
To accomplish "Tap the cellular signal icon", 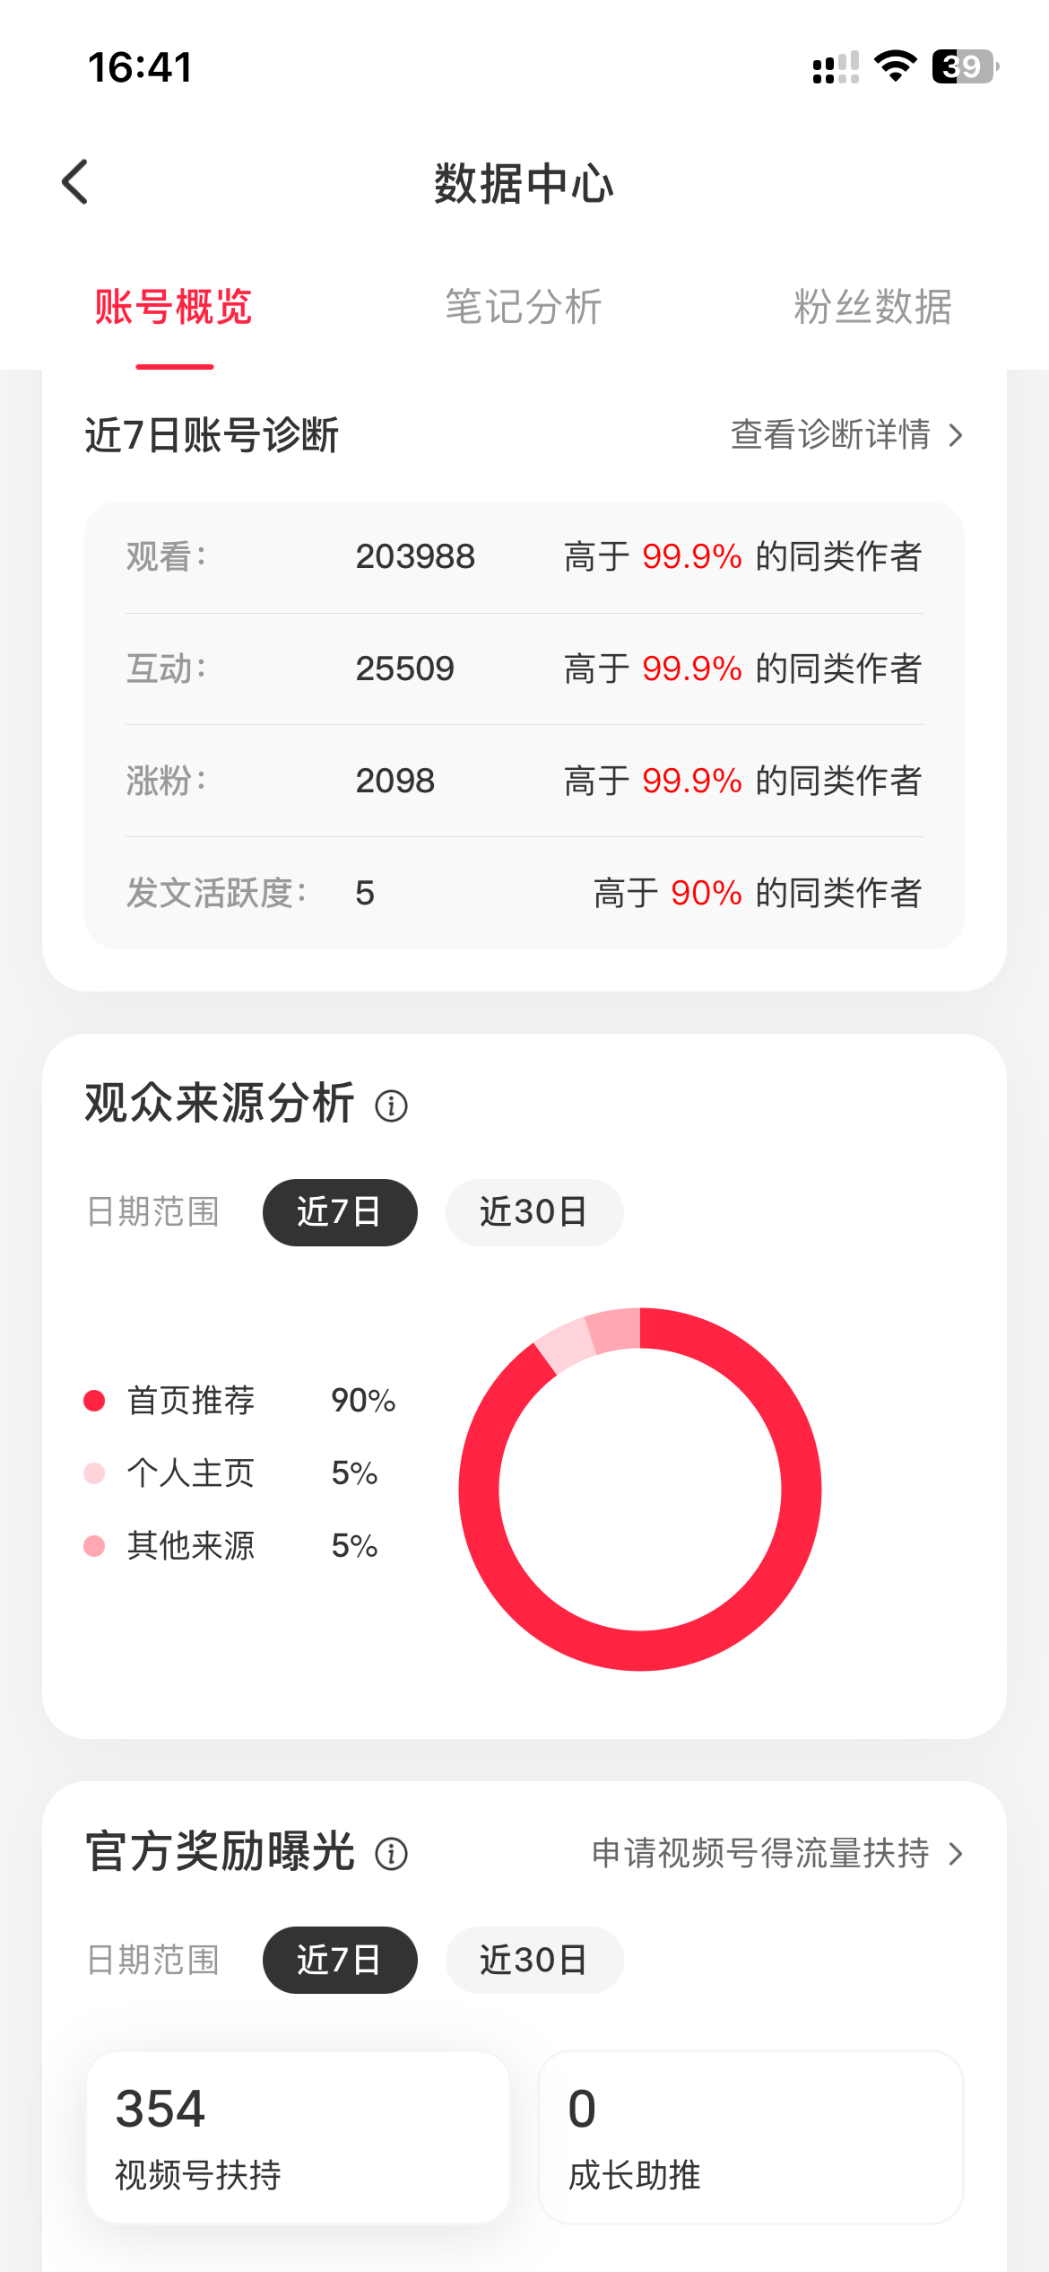I will [836, 67].
